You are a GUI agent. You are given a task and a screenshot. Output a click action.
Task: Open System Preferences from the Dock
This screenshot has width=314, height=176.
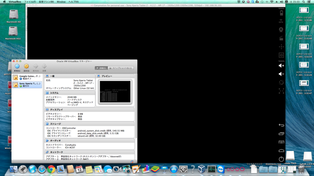coord(183,169)
